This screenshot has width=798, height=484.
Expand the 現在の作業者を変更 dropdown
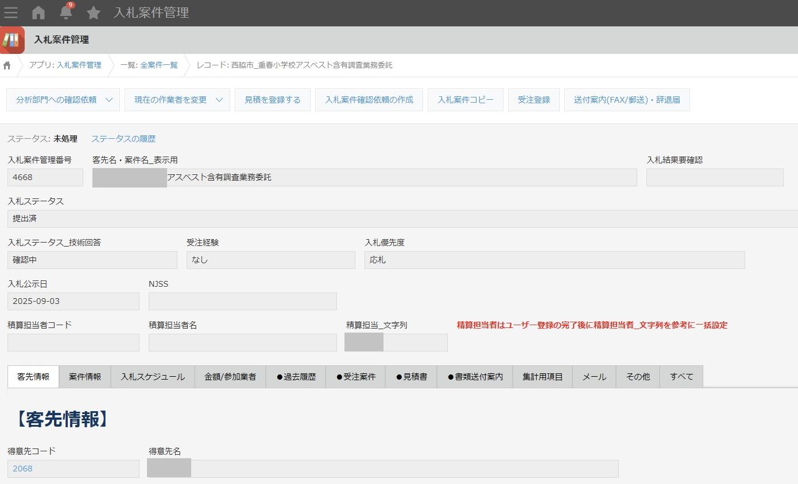coord(219,100)
